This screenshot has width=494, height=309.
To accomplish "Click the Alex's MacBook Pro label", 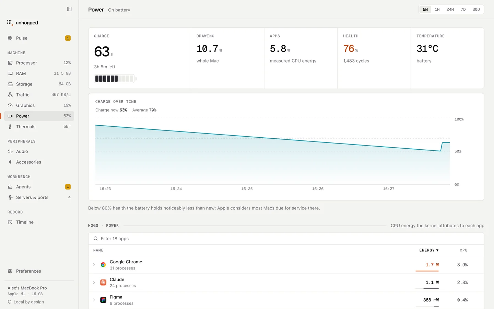I will click(27, 288).
